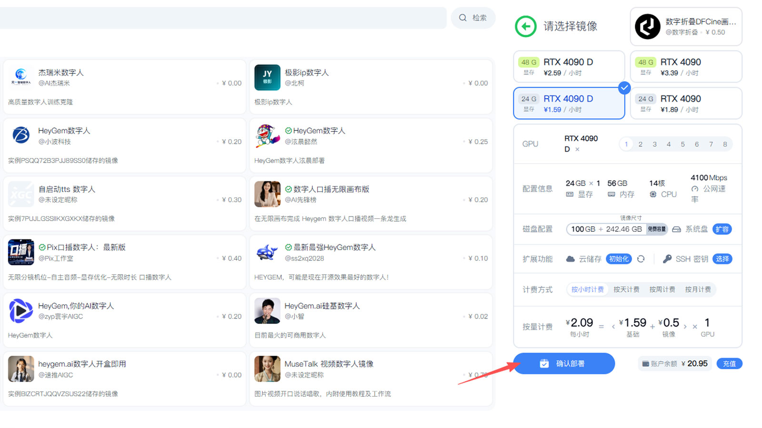Click the 账户余额 ¥20.95 balance label
Viewport: 762px width, 428px height.
675,364
